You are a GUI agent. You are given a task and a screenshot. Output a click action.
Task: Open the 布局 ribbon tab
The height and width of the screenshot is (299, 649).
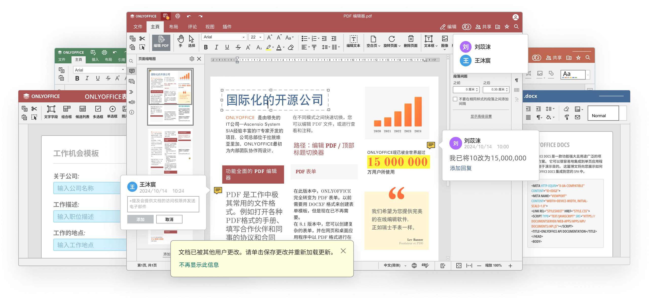click(174, 27)
